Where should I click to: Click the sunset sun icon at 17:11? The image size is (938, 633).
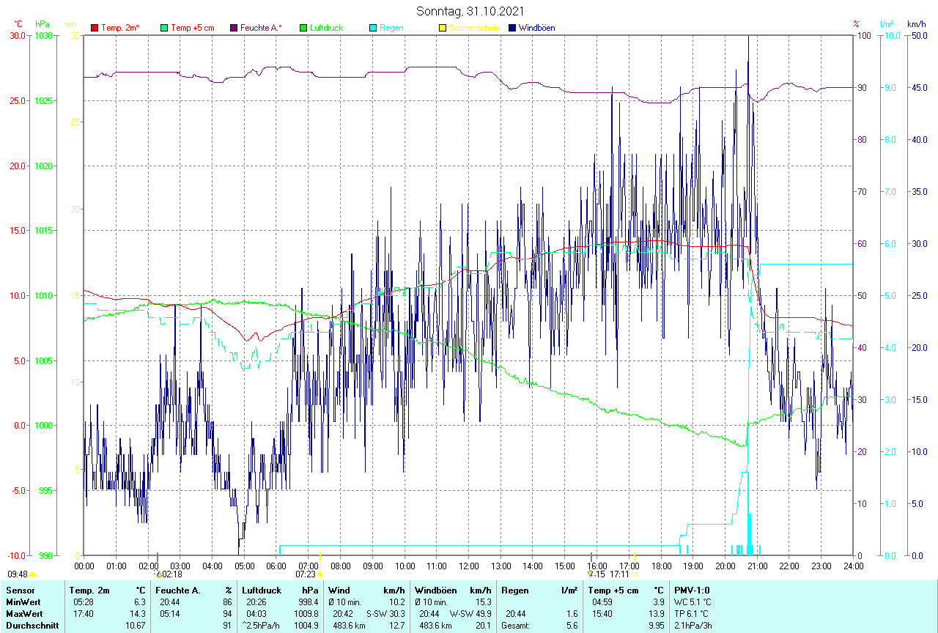point(635,574)
